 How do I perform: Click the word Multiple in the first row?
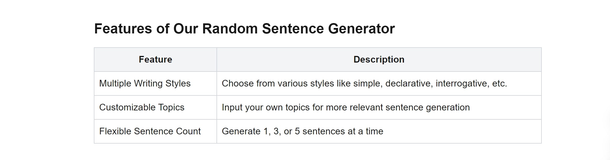coord(115,83)
